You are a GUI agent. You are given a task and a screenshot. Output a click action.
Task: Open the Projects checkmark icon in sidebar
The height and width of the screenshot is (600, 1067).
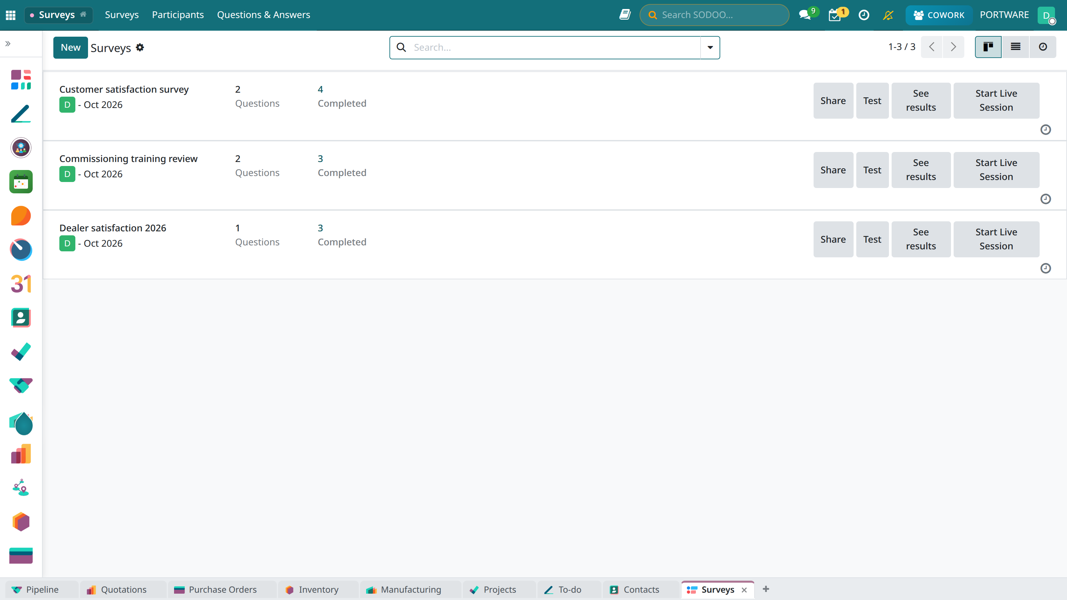point(21,352)
